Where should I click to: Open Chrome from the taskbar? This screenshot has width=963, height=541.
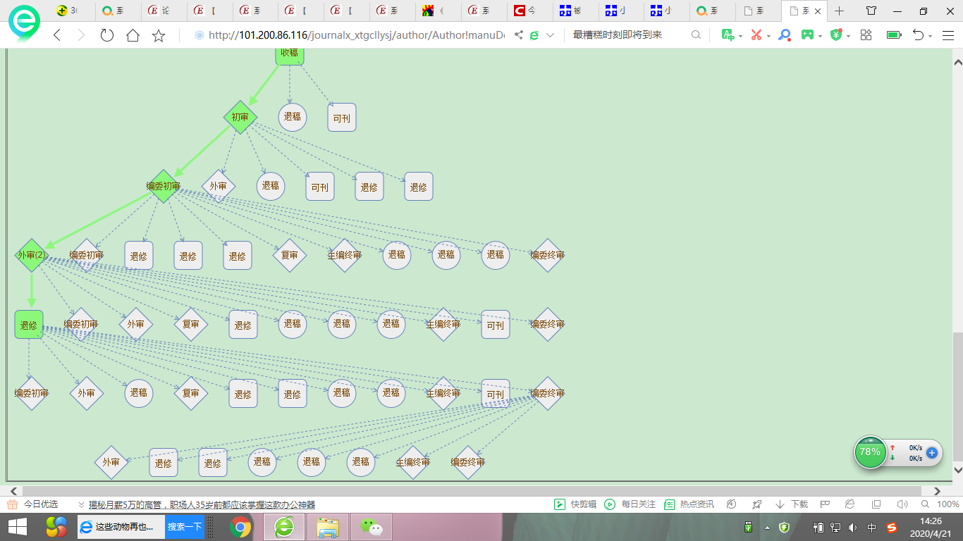pyautogui.click(x=240, y=527)
